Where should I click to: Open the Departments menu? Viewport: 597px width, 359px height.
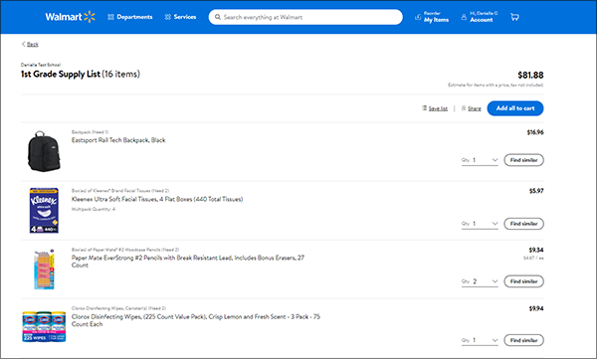tap(129, 17)
